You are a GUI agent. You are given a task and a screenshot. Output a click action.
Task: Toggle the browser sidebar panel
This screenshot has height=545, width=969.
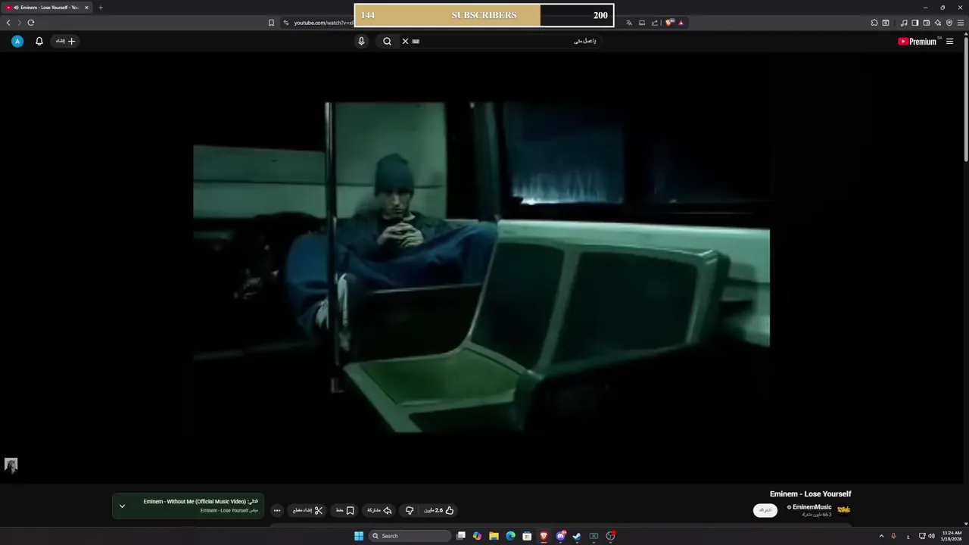point(914,23)
